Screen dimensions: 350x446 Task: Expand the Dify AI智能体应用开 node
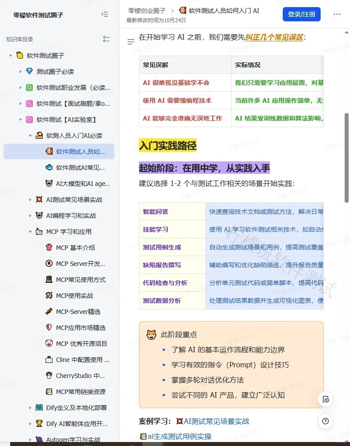pyautogui.click(x=30, y=424)
